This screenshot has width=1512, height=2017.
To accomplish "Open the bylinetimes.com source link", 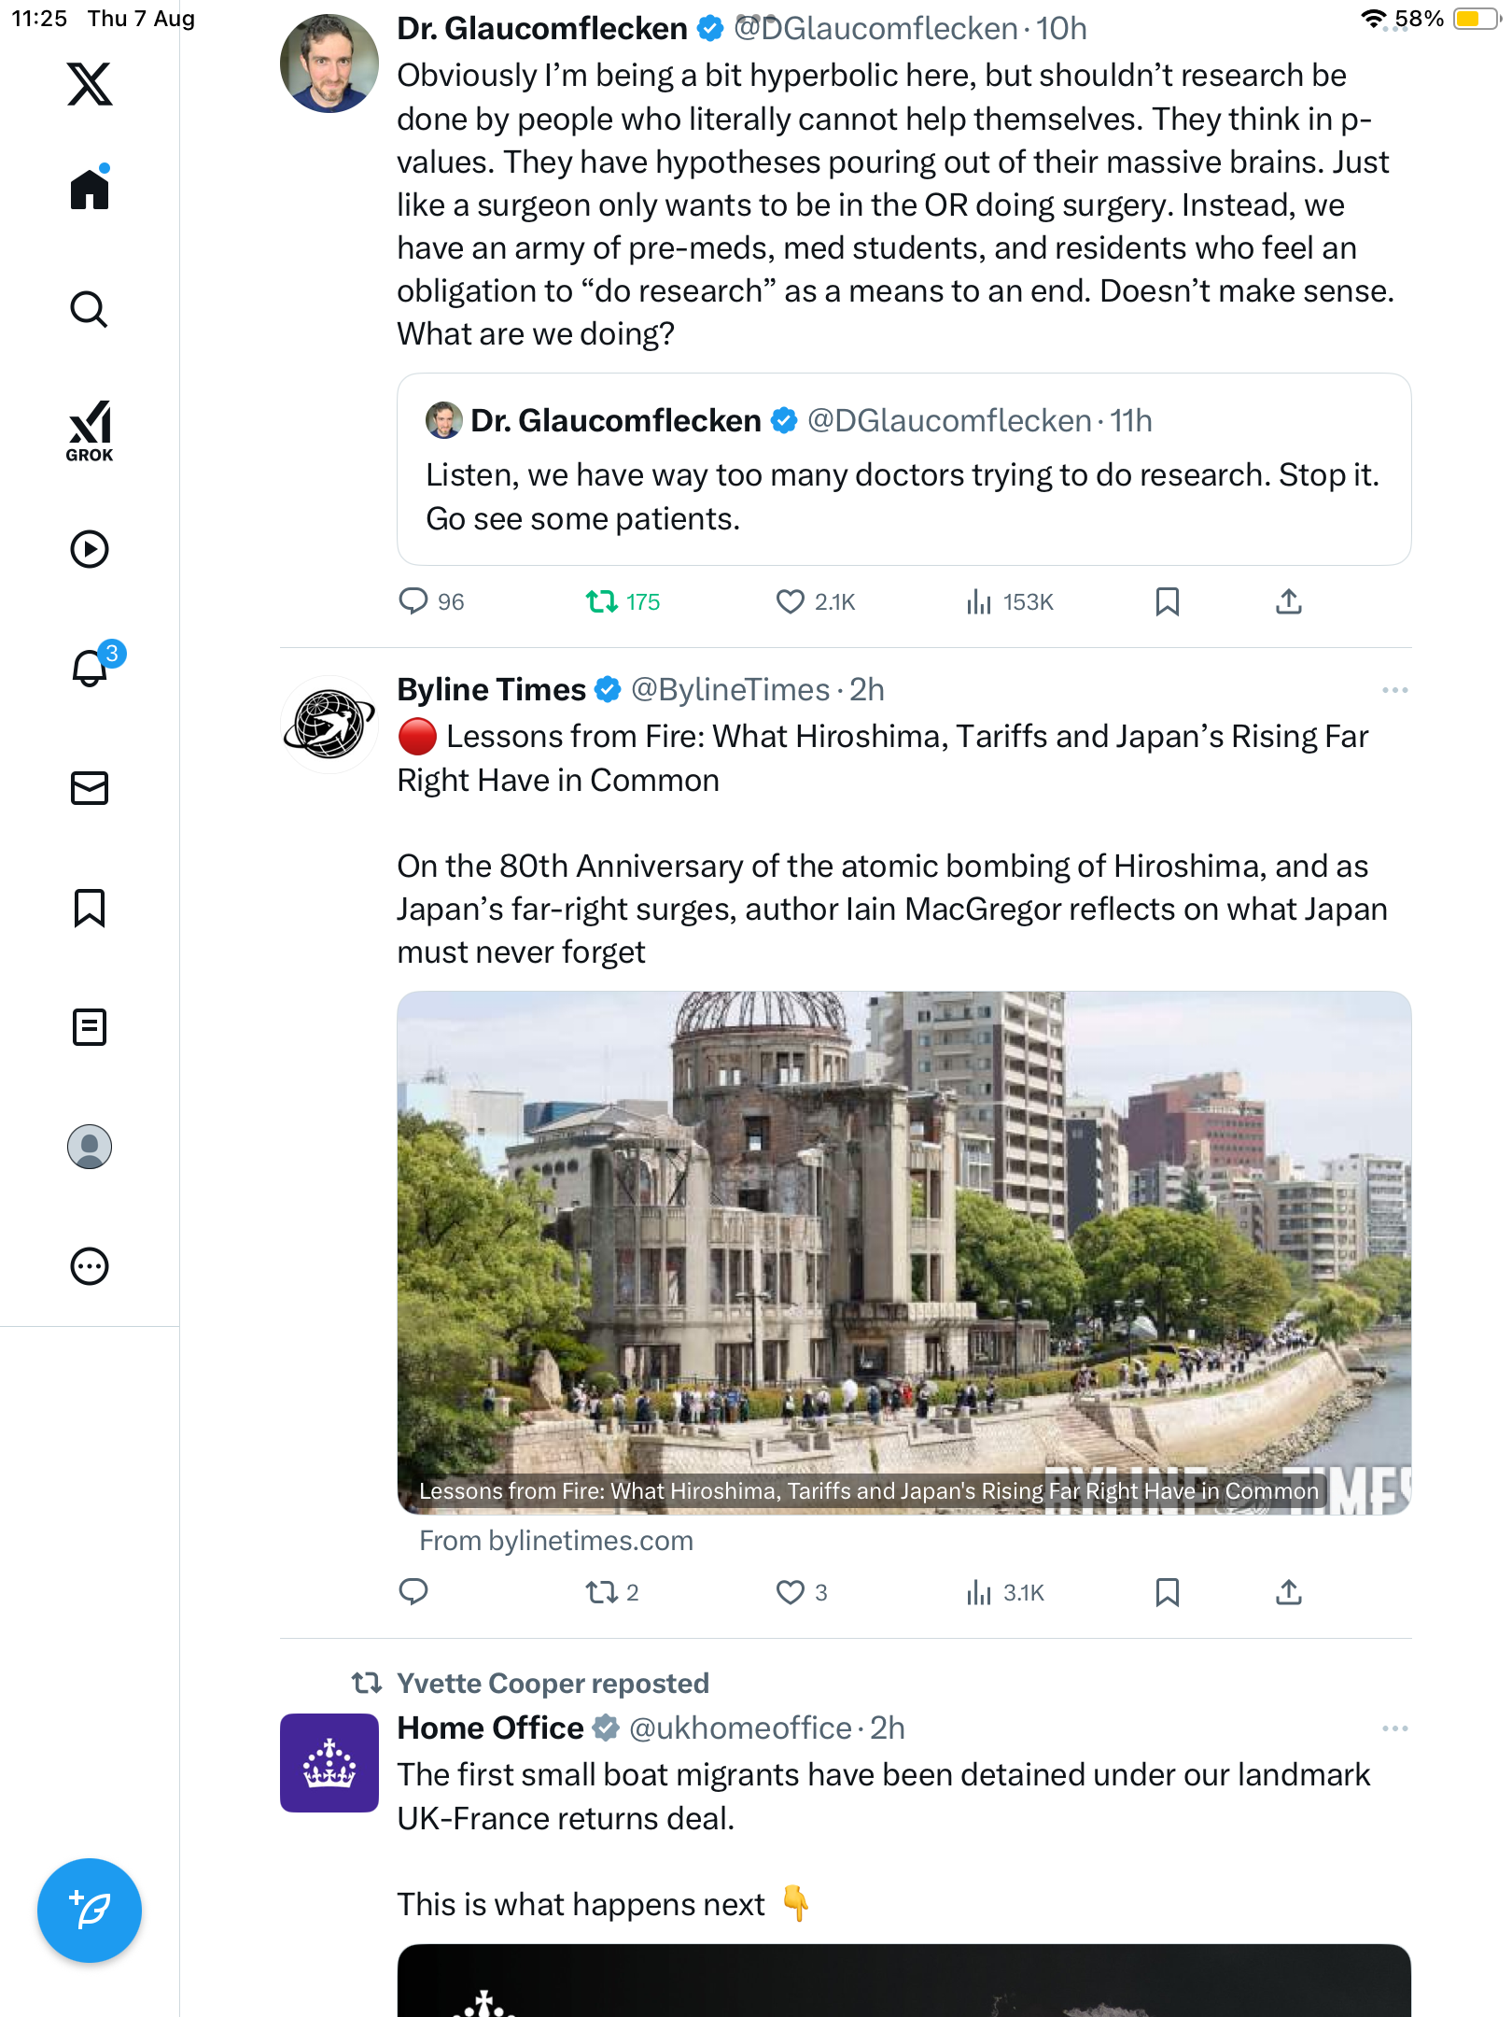I will pos(556,1541).
